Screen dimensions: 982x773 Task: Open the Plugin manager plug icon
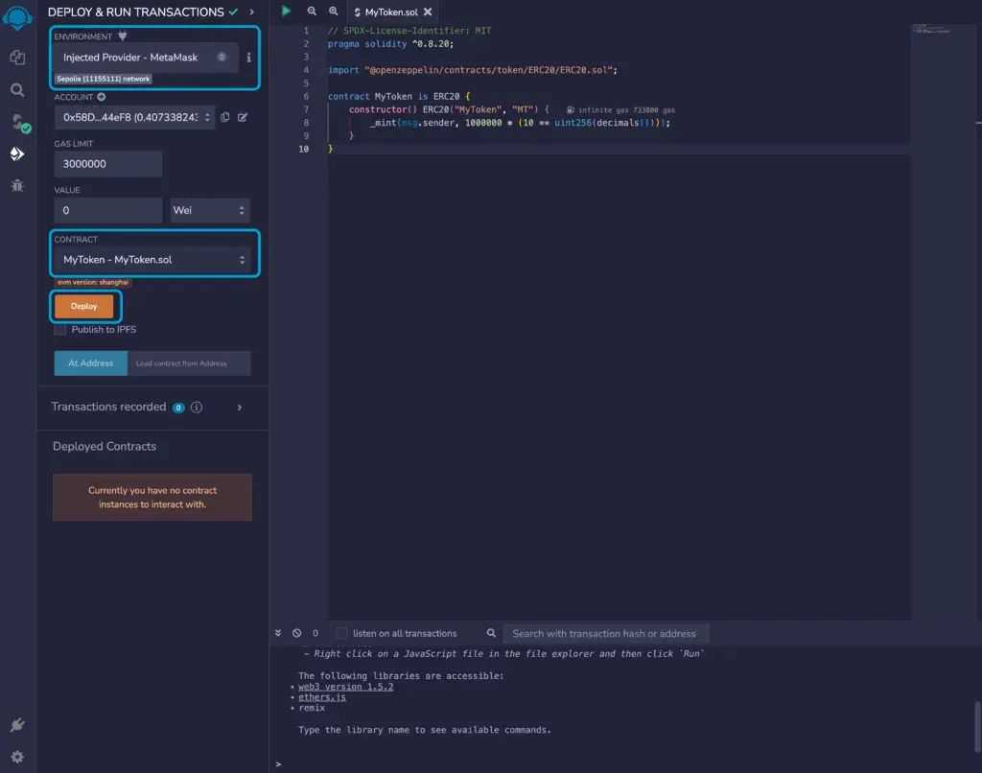[x=17, y=725]
